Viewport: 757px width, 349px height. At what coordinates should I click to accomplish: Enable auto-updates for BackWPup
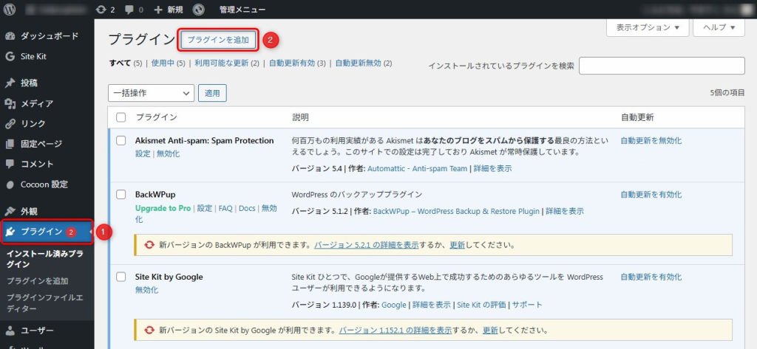tap(651, 195)
